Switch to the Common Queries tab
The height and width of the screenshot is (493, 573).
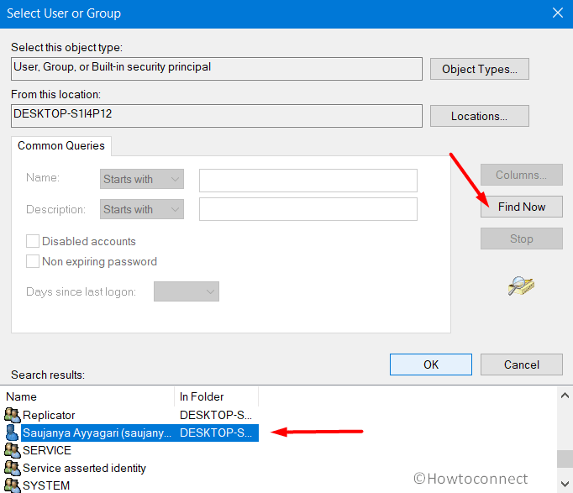click(61, 145)
